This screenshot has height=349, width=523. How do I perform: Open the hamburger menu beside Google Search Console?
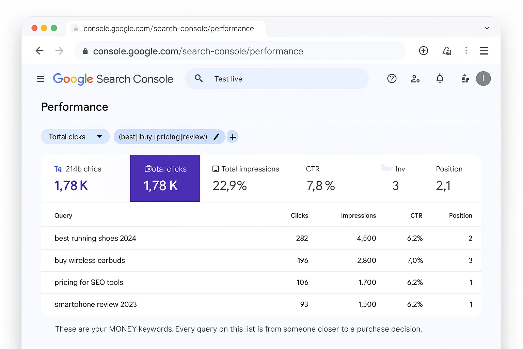click(x=40, y=79)
